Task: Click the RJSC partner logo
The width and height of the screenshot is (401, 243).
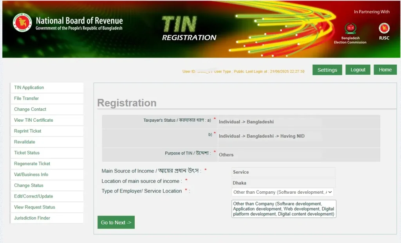Action: (384, 29)
